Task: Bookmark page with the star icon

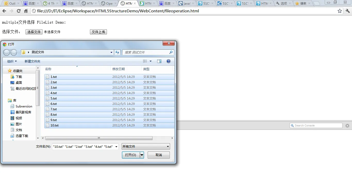Action: pos(340,11)
